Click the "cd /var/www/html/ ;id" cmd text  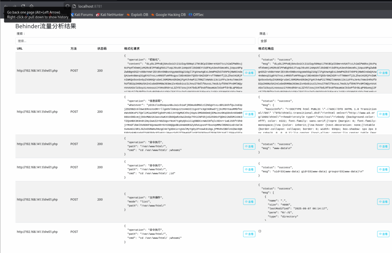(x=151, y=174)
